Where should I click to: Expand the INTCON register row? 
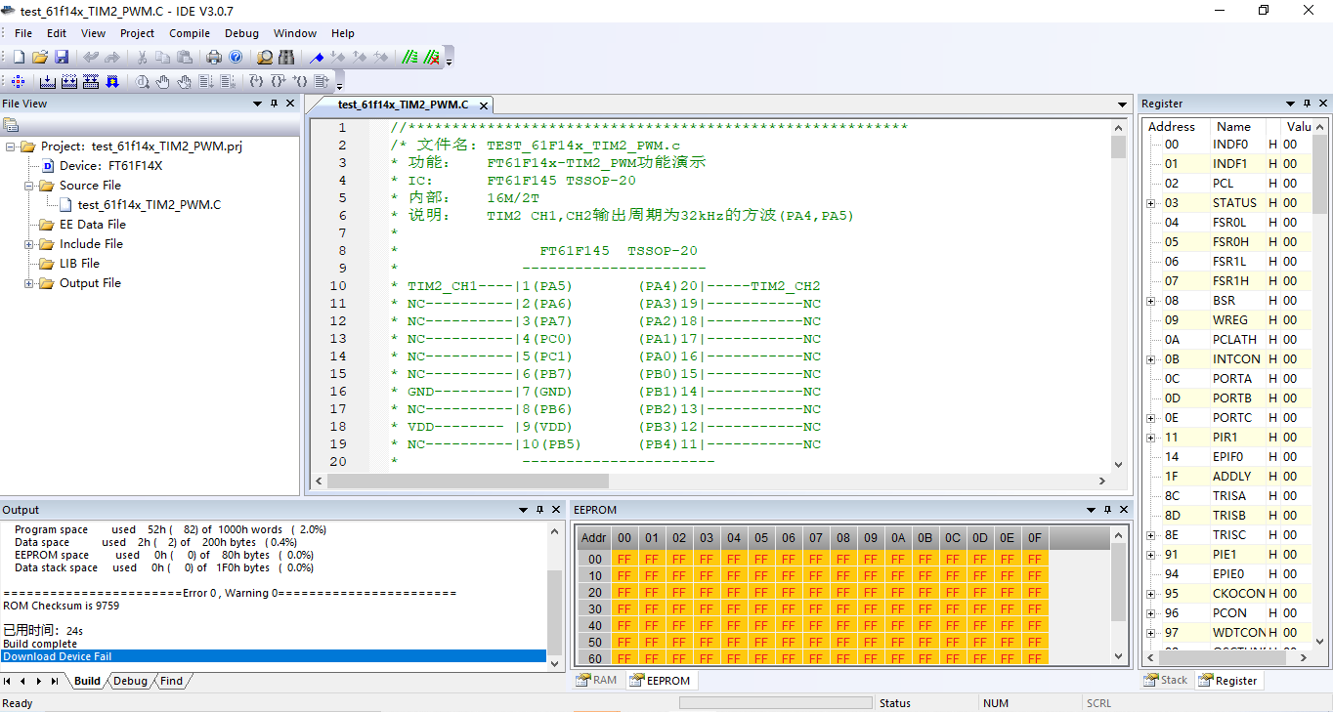(1151, 359)
